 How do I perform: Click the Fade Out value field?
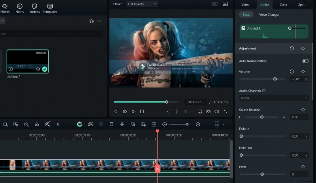(x=299, y=155)
